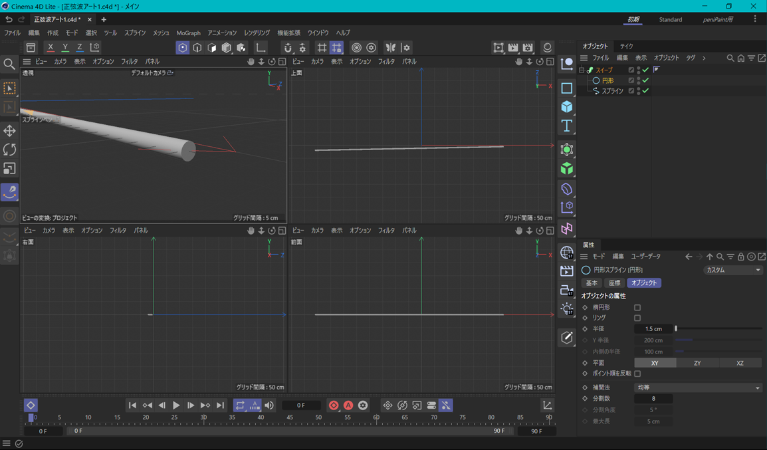Viewport: 767px width, 450px height.
Task: Click the record active objects button
Action: [x=334, y=405]
